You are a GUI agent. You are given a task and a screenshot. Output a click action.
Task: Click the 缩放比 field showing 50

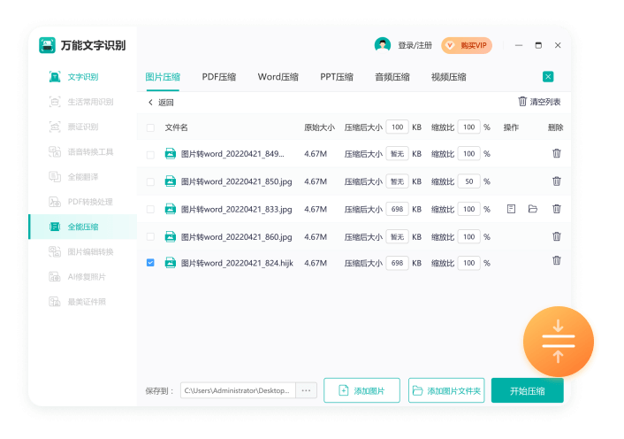(468, 181)
